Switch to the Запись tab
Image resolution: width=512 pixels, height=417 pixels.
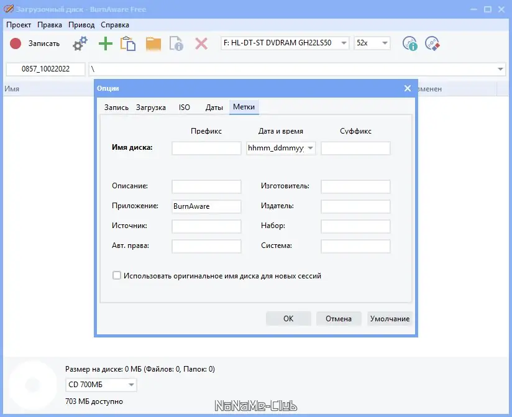[116, 108]
